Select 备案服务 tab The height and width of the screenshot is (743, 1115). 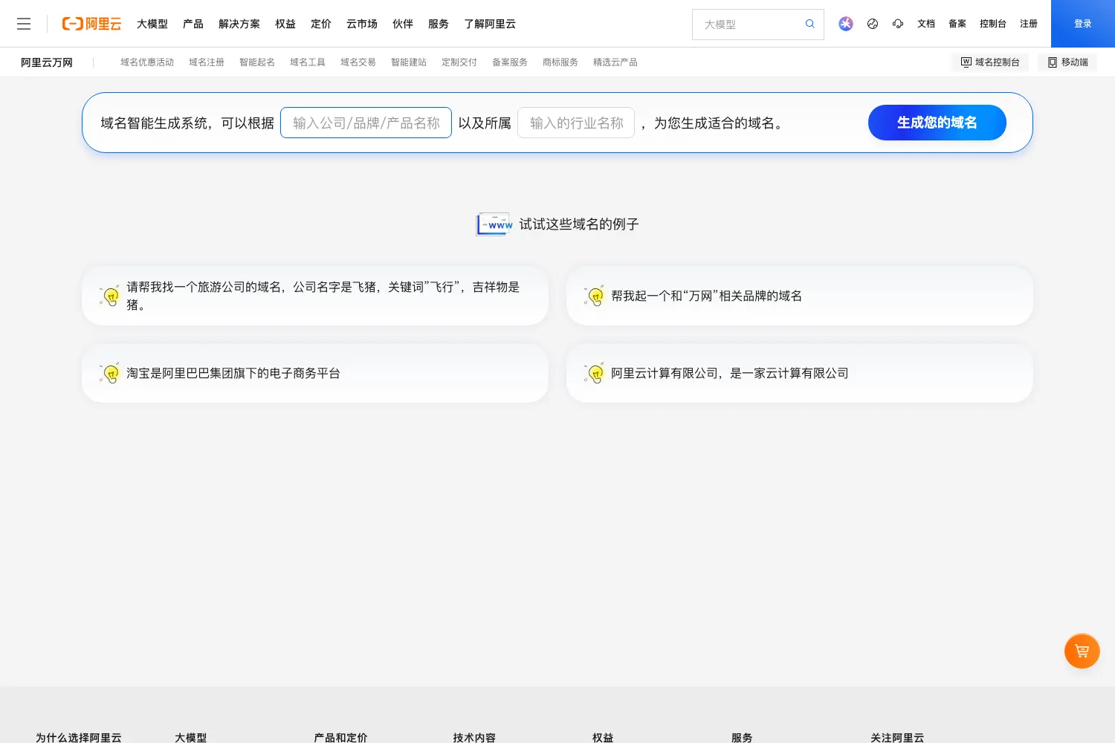[510, 62]
